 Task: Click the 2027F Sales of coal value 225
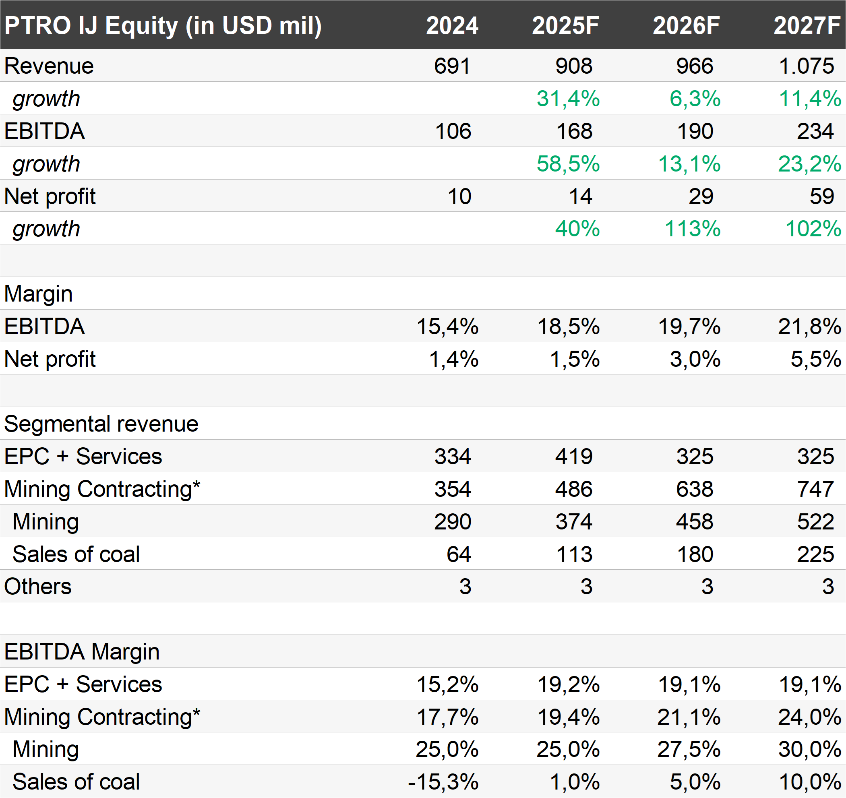click(815, 554)
